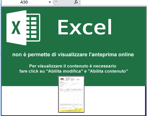Image resolution: width=147 pixels, height=116 pixels.
Task: Click the Excel logo icon image
Action: 23,28
